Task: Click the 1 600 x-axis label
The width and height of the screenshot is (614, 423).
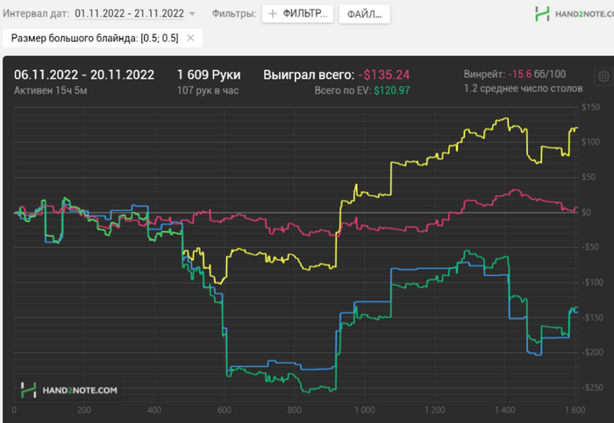Action: click(x=575, y=410)
